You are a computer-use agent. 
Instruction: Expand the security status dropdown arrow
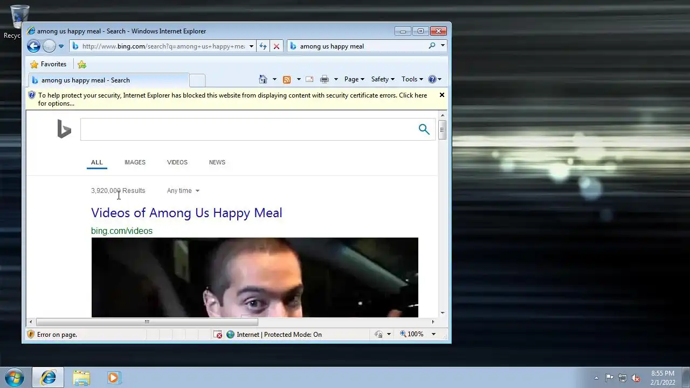(389, 334)
